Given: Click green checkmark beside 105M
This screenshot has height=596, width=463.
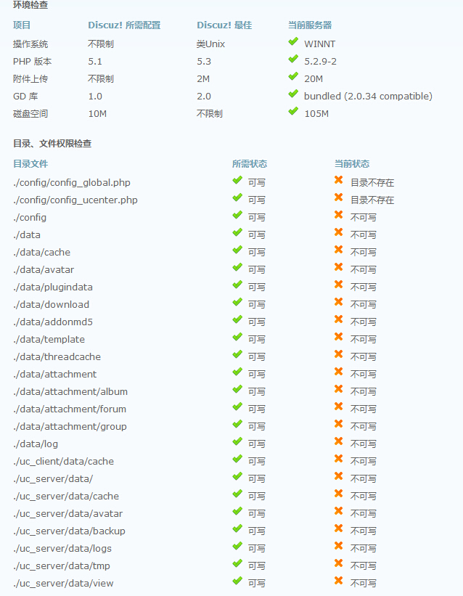Looking at the screenshot, I should [x=293, y=111].
